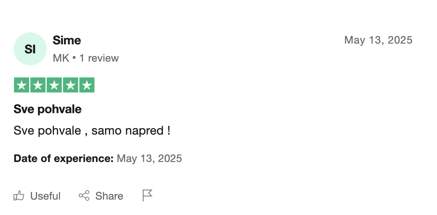This screenshot has height=215, width=437.
Task: Open reviewer Sime's profile name
Action: pos(67,40)
